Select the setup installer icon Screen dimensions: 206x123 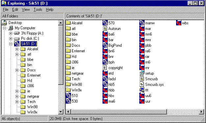click(142, 73)
